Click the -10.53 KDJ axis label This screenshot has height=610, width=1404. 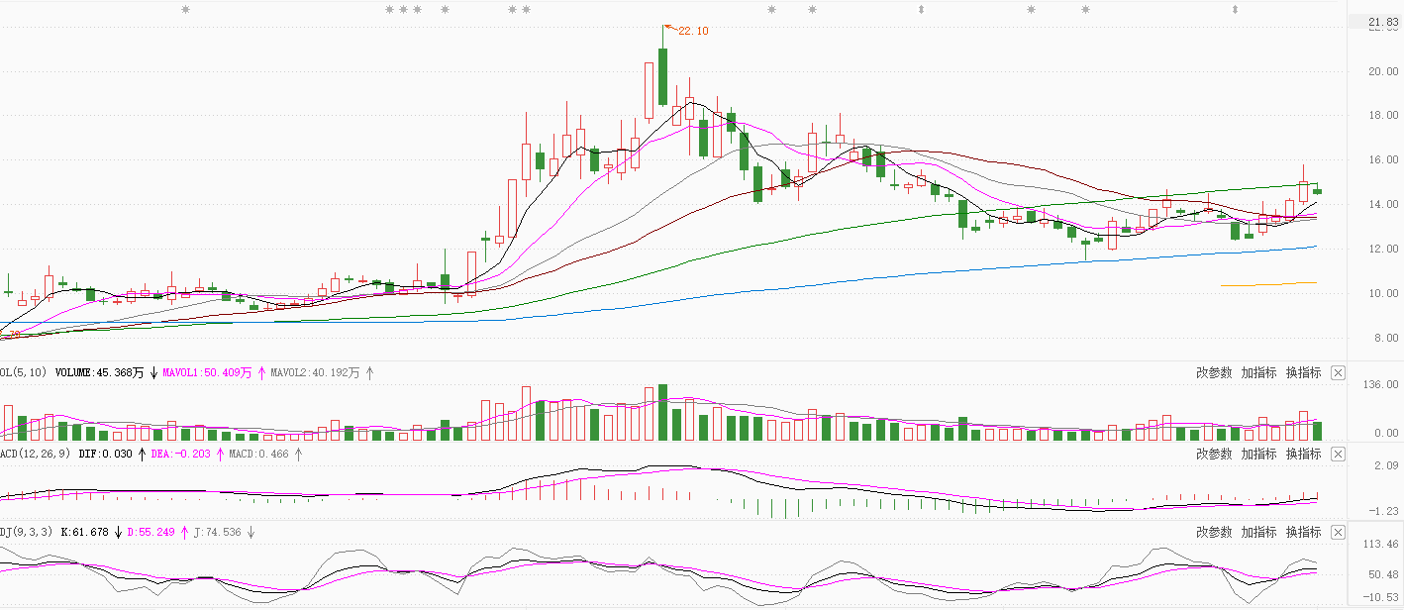[x=1382, y=597]
